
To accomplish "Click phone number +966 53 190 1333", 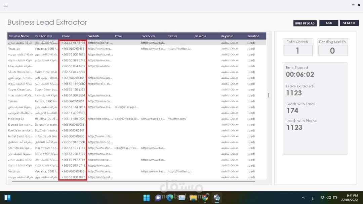I will (73, 90).
